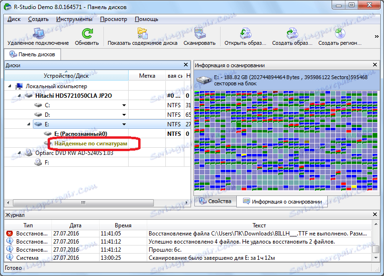Open the Помощь menu
This screenshot has height=276, width=384.
[x=146, y=19]
